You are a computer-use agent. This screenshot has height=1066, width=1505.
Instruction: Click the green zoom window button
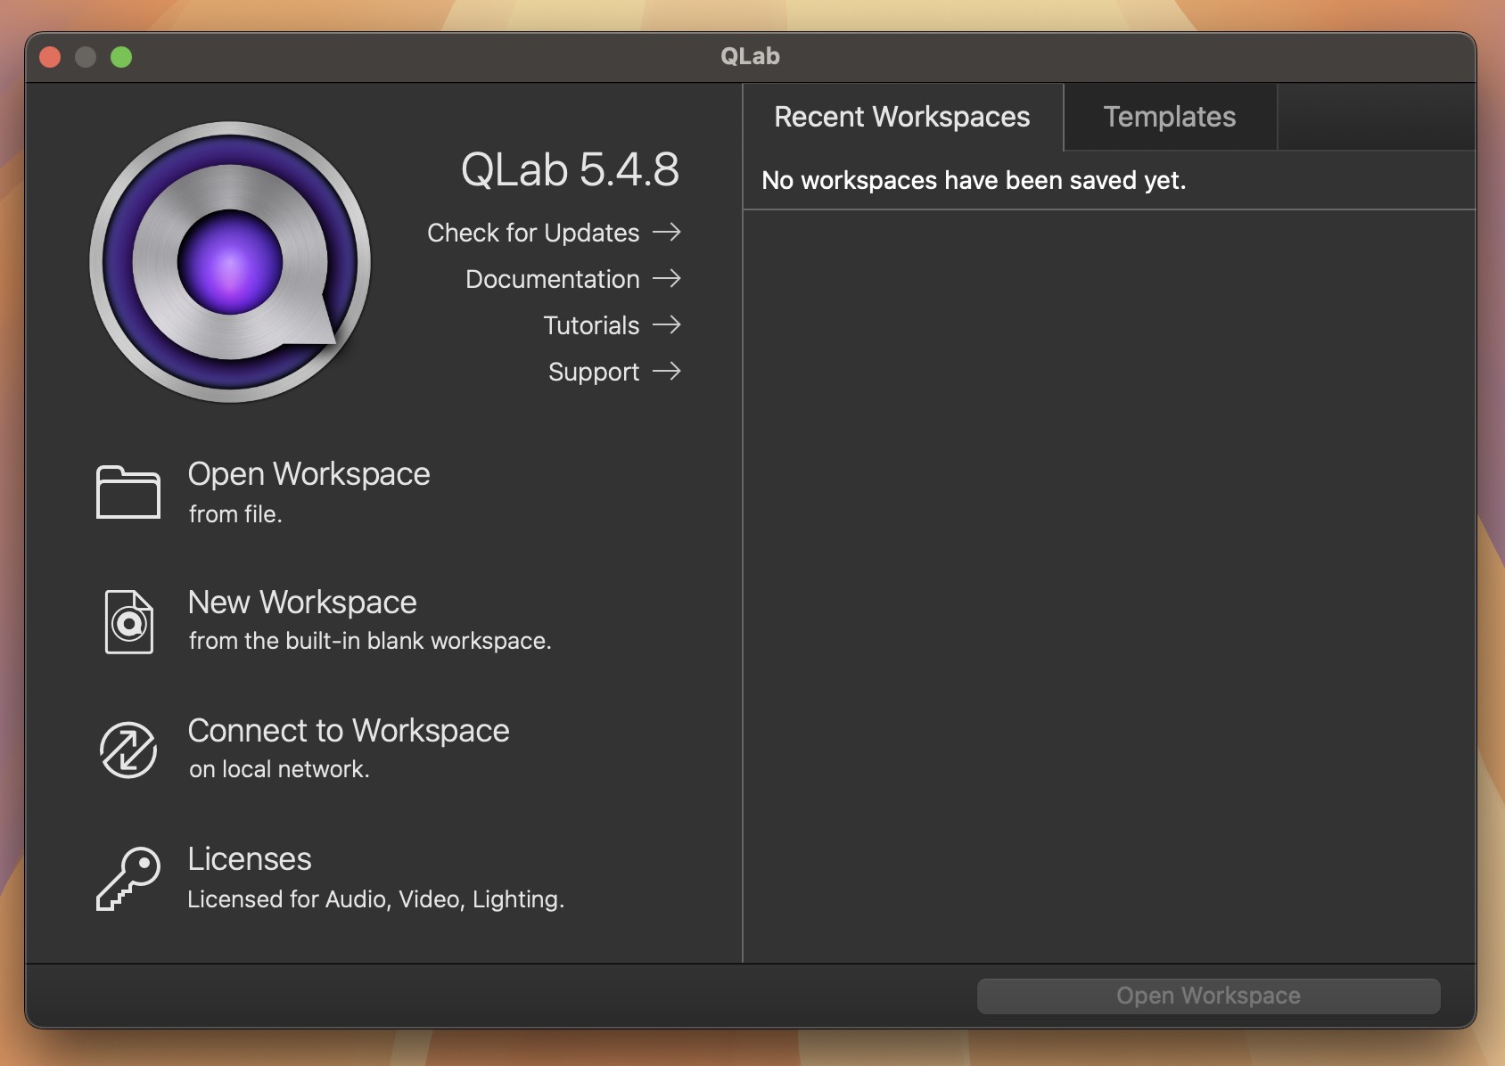pyautogui.click(x=121, y=57)
